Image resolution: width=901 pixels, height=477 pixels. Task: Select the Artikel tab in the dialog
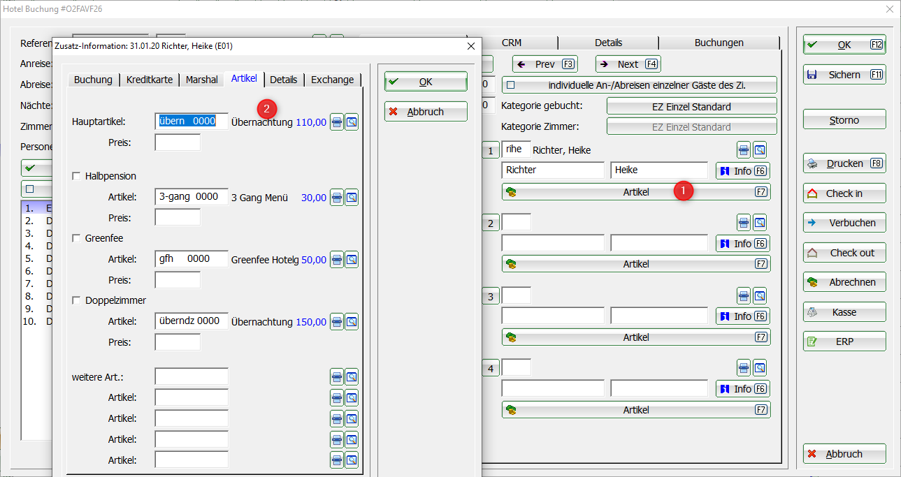click(244, 79)
